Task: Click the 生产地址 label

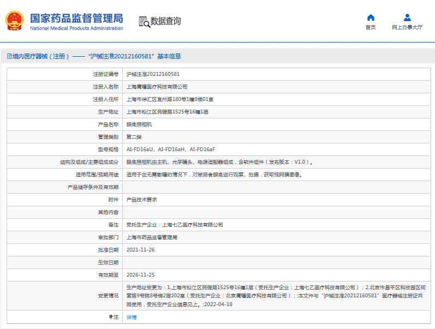Action: point(108,112)
